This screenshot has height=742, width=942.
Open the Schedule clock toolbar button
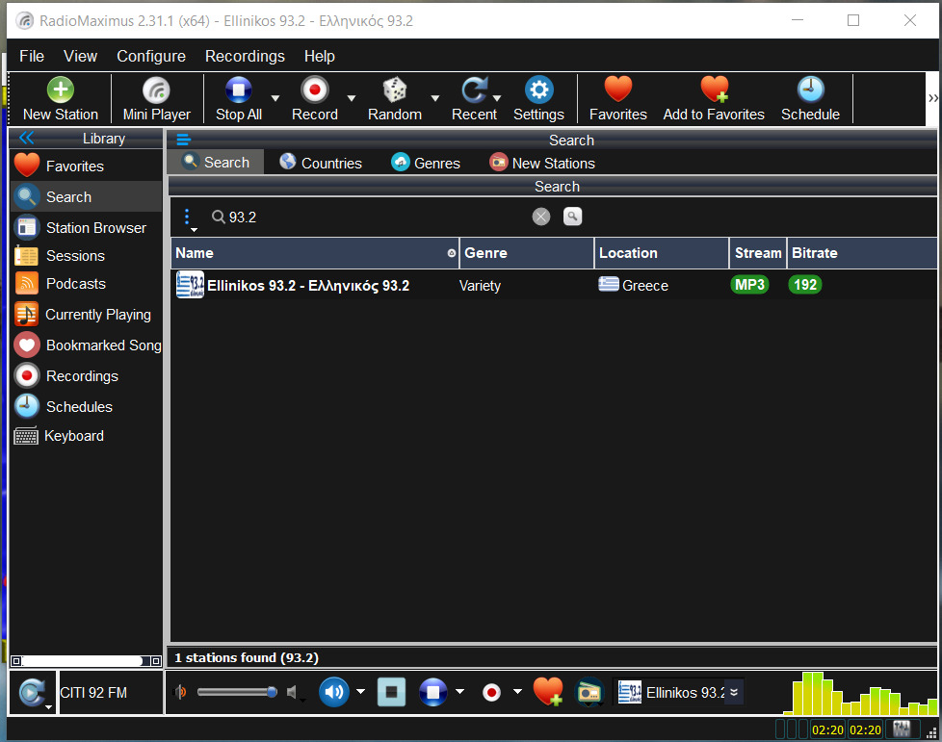[x=810, y=99]
